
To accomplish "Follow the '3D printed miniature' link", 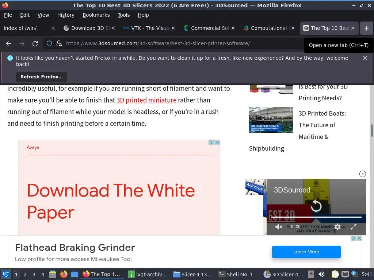I will (x=146, y=100).
